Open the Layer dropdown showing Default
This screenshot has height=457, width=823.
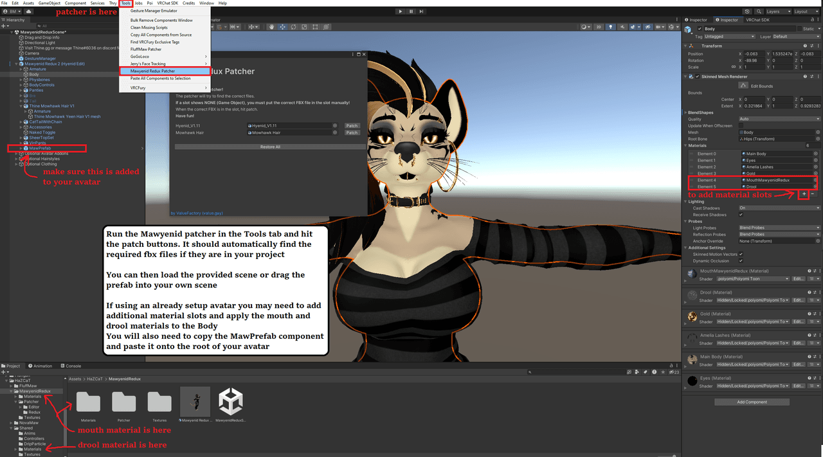point(795,37)
